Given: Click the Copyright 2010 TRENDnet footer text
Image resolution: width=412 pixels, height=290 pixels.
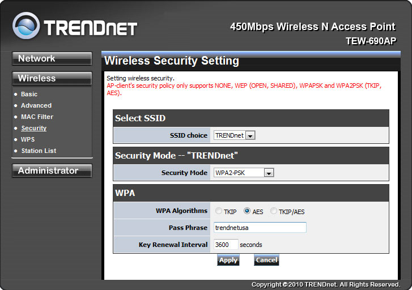Looking at the screenshot, I should pos(326,284).
